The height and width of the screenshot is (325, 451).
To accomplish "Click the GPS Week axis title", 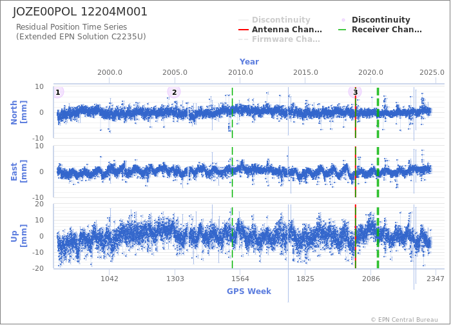I will click(249, 291).
